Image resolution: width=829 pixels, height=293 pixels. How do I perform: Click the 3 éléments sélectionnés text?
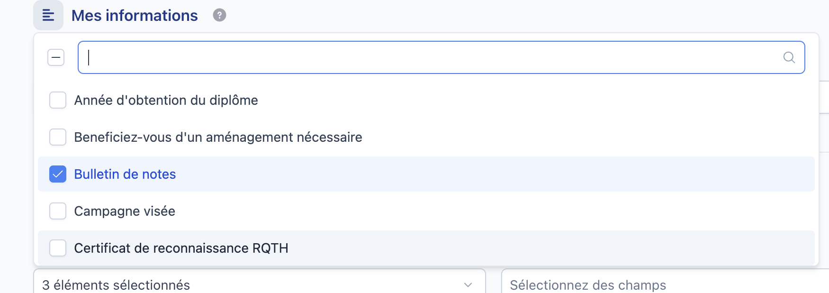[x=116, y=285]
